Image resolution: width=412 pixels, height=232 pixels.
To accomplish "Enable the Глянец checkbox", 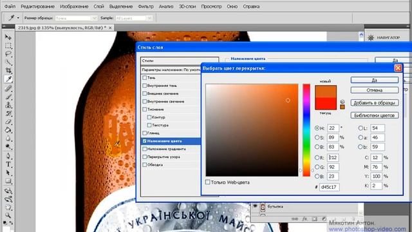I will (x=144, y=133).
